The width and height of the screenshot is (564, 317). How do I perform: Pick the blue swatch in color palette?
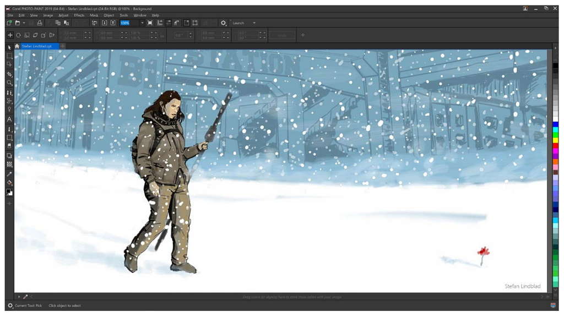coord(555,125)
